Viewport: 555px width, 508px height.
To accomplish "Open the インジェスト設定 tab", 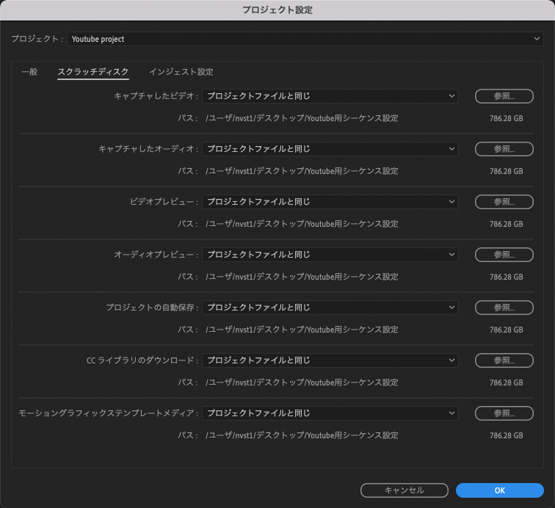I will (181, 72).
